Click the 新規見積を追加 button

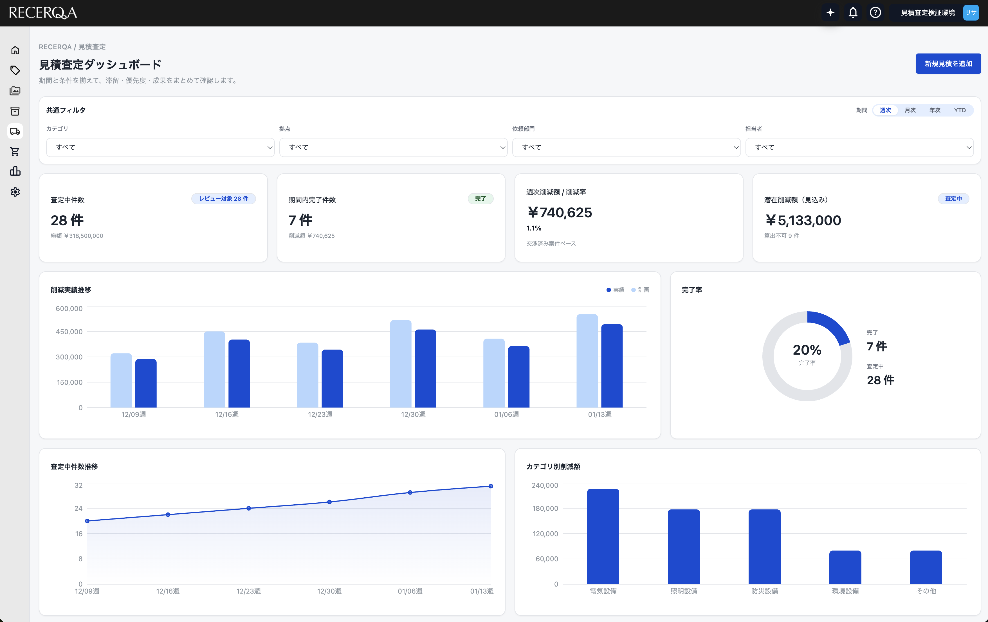pos(948,64)
